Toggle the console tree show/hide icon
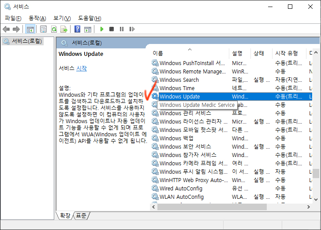 [30, 29]
